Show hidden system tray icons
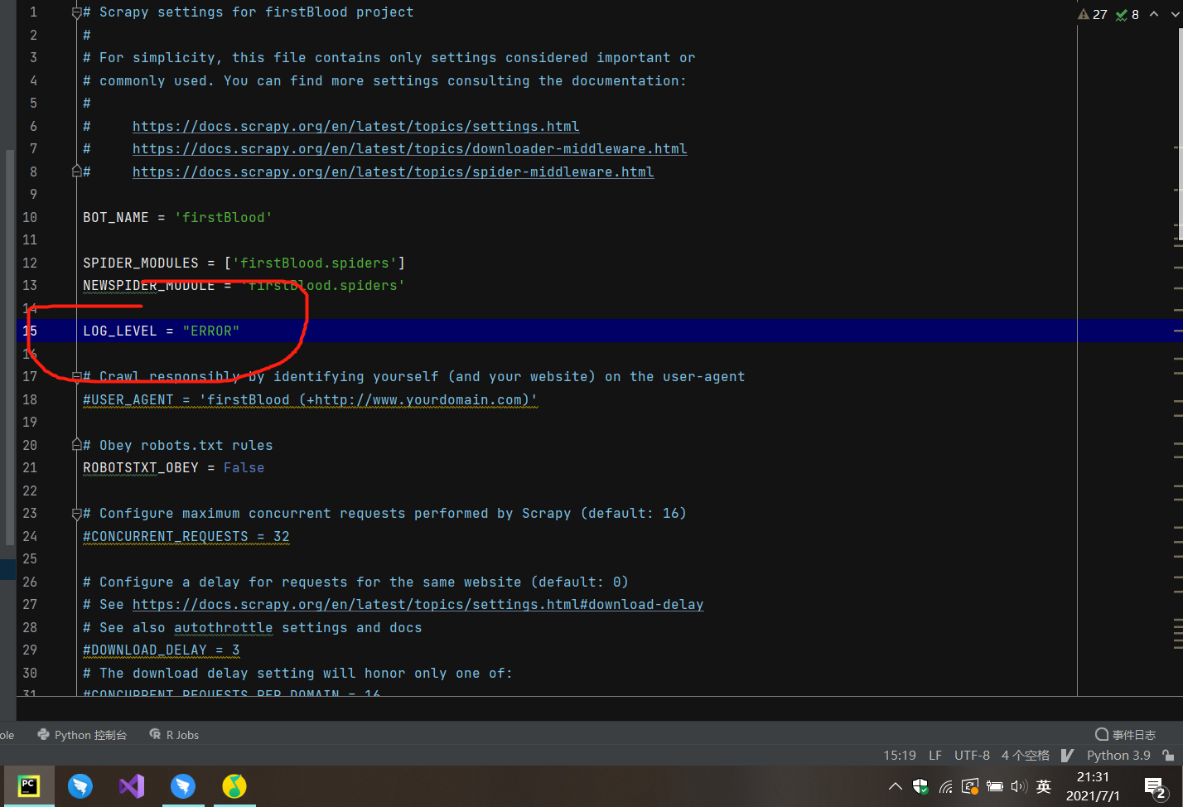This screenshot has height=807, width=1183. (896, 786)
